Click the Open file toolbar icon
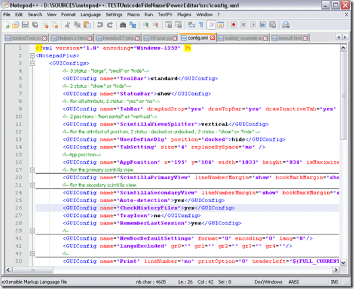The width and height of the screenshot is (354, 289). [x=16, y=25]
